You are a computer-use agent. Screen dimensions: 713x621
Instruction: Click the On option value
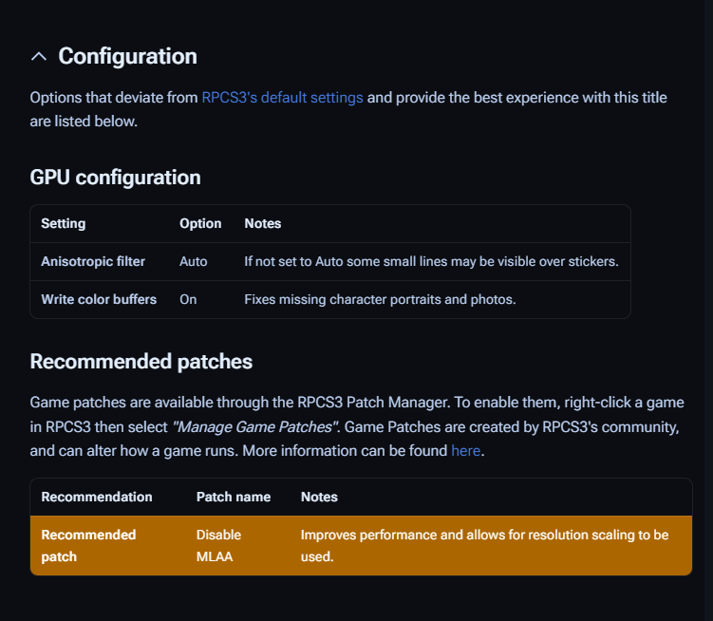188,299
